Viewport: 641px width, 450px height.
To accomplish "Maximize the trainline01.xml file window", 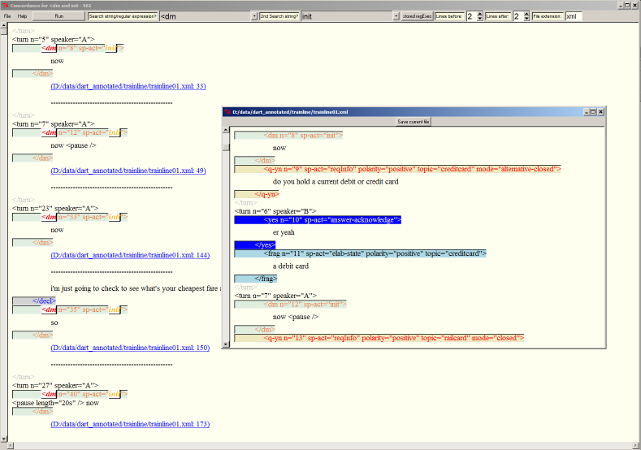I will click(x=592, y=111).
